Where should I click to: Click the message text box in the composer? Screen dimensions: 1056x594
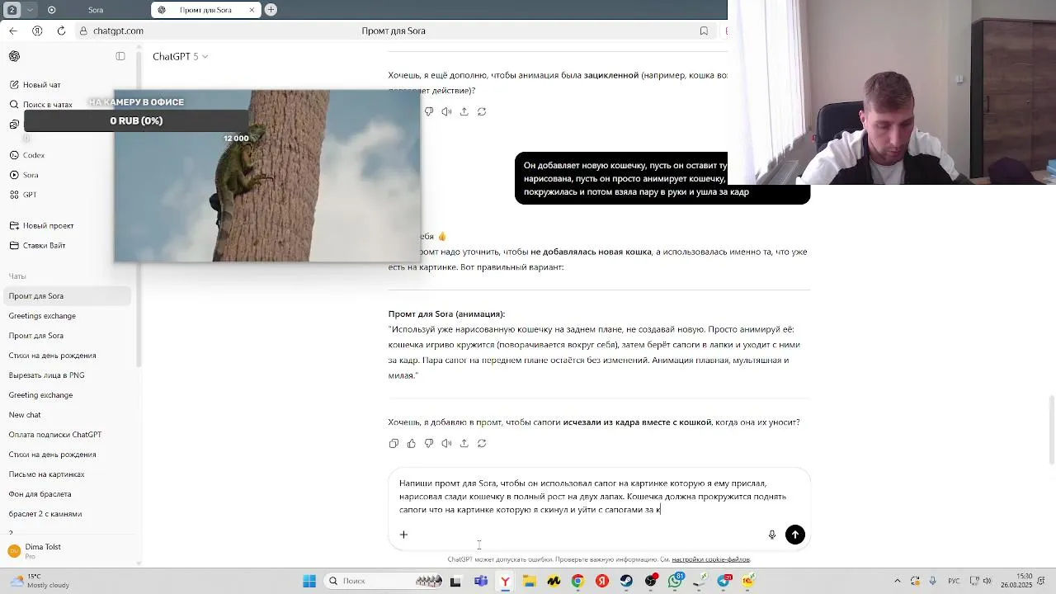point(594,497)
